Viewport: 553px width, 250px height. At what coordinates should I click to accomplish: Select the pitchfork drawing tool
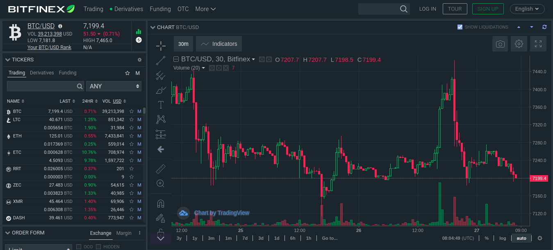coord(161,75)
